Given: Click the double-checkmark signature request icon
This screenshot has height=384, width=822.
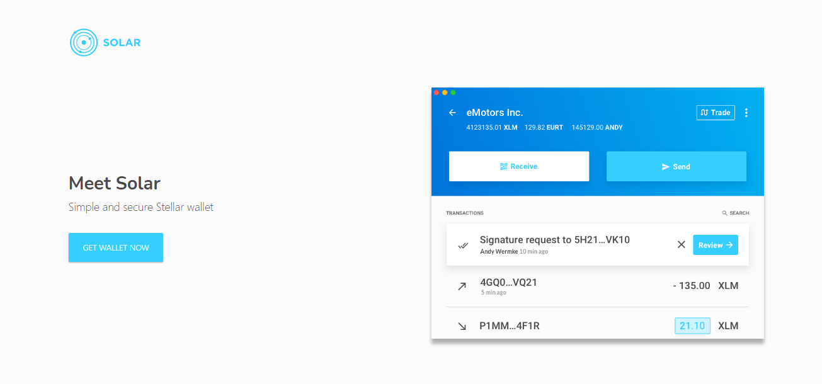Looking at the screenshot, I should (x=463, y=246).
